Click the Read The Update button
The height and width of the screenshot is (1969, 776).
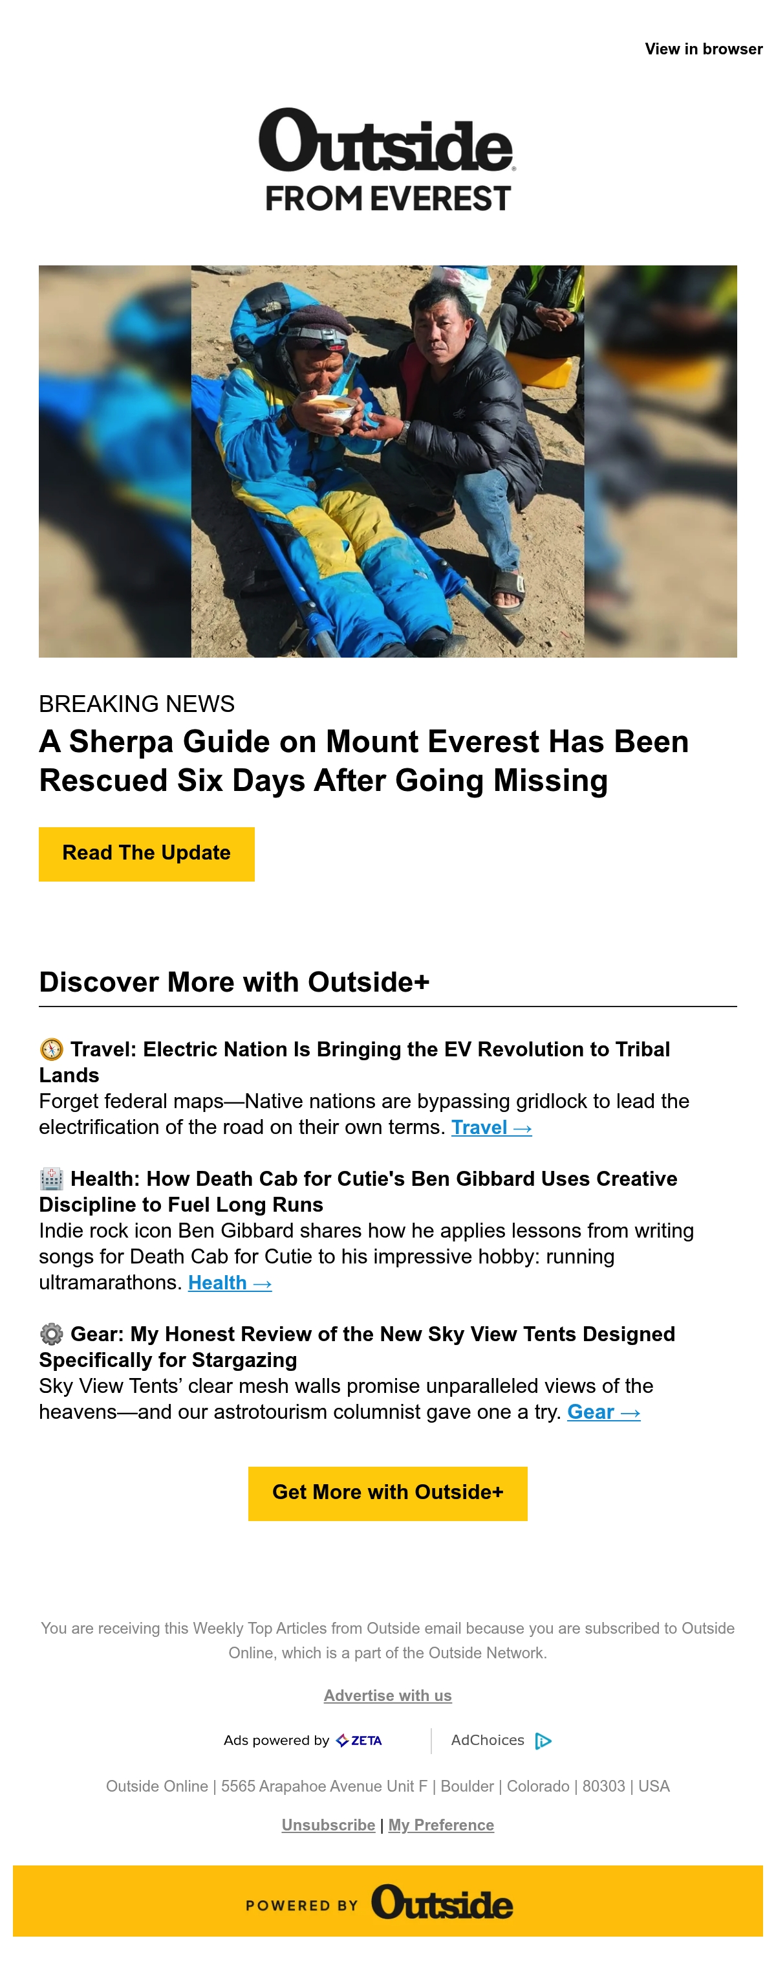click(x=147, y=854)
